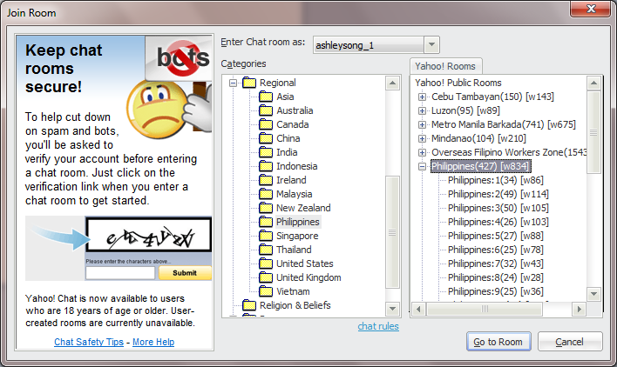Image resolution: width=617 pixels, height=367 pixels.
Task: Open the Enter Chat room as dropdown
Action: 431,44
